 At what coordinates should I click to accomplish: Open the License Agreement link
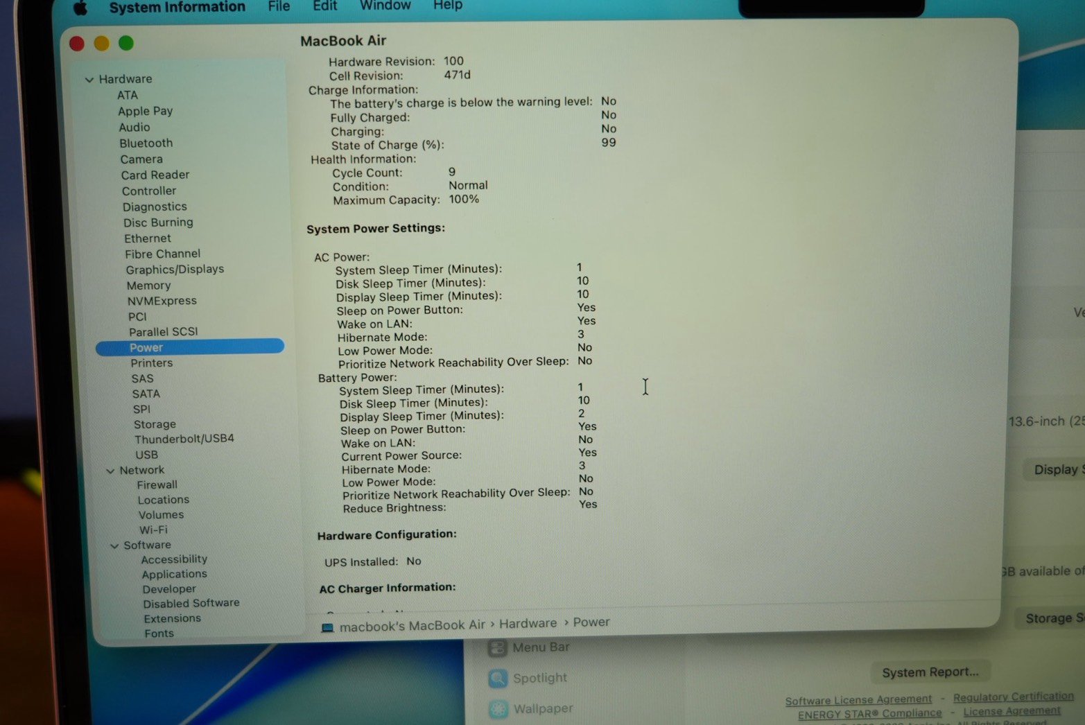(1012, 711)
